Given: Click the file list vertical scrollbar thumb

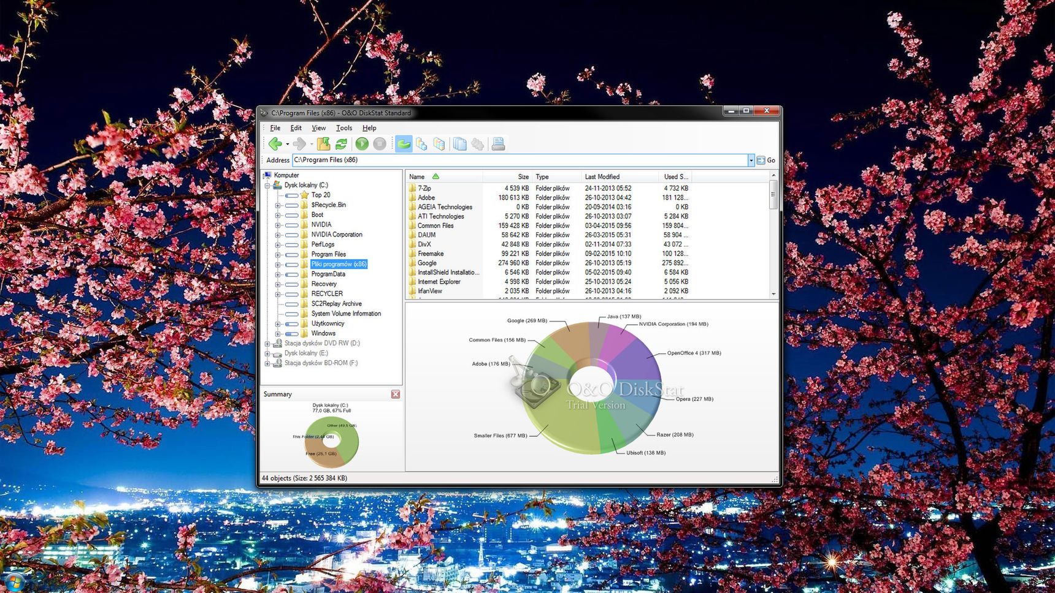Looking at the screenshot, I should click(x=773, y=194).
